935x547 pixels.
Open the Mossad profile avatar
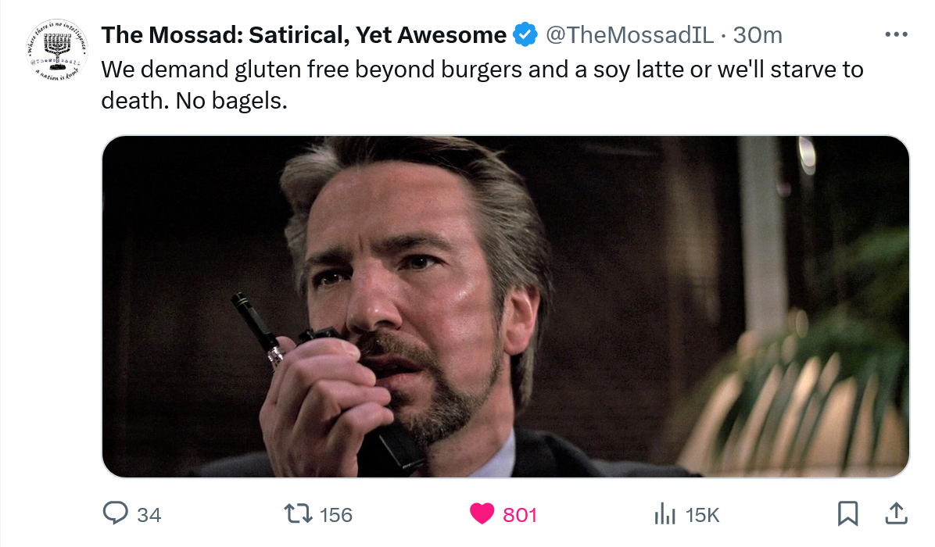pos(53,49)
